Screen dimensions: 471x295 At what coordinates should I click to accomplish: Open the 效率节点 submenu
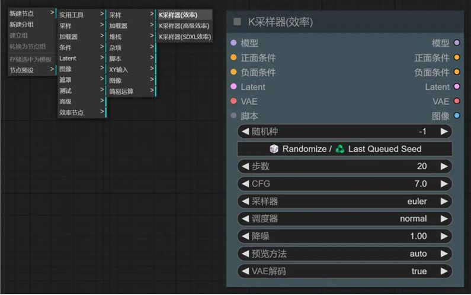(x=82, y=112)
